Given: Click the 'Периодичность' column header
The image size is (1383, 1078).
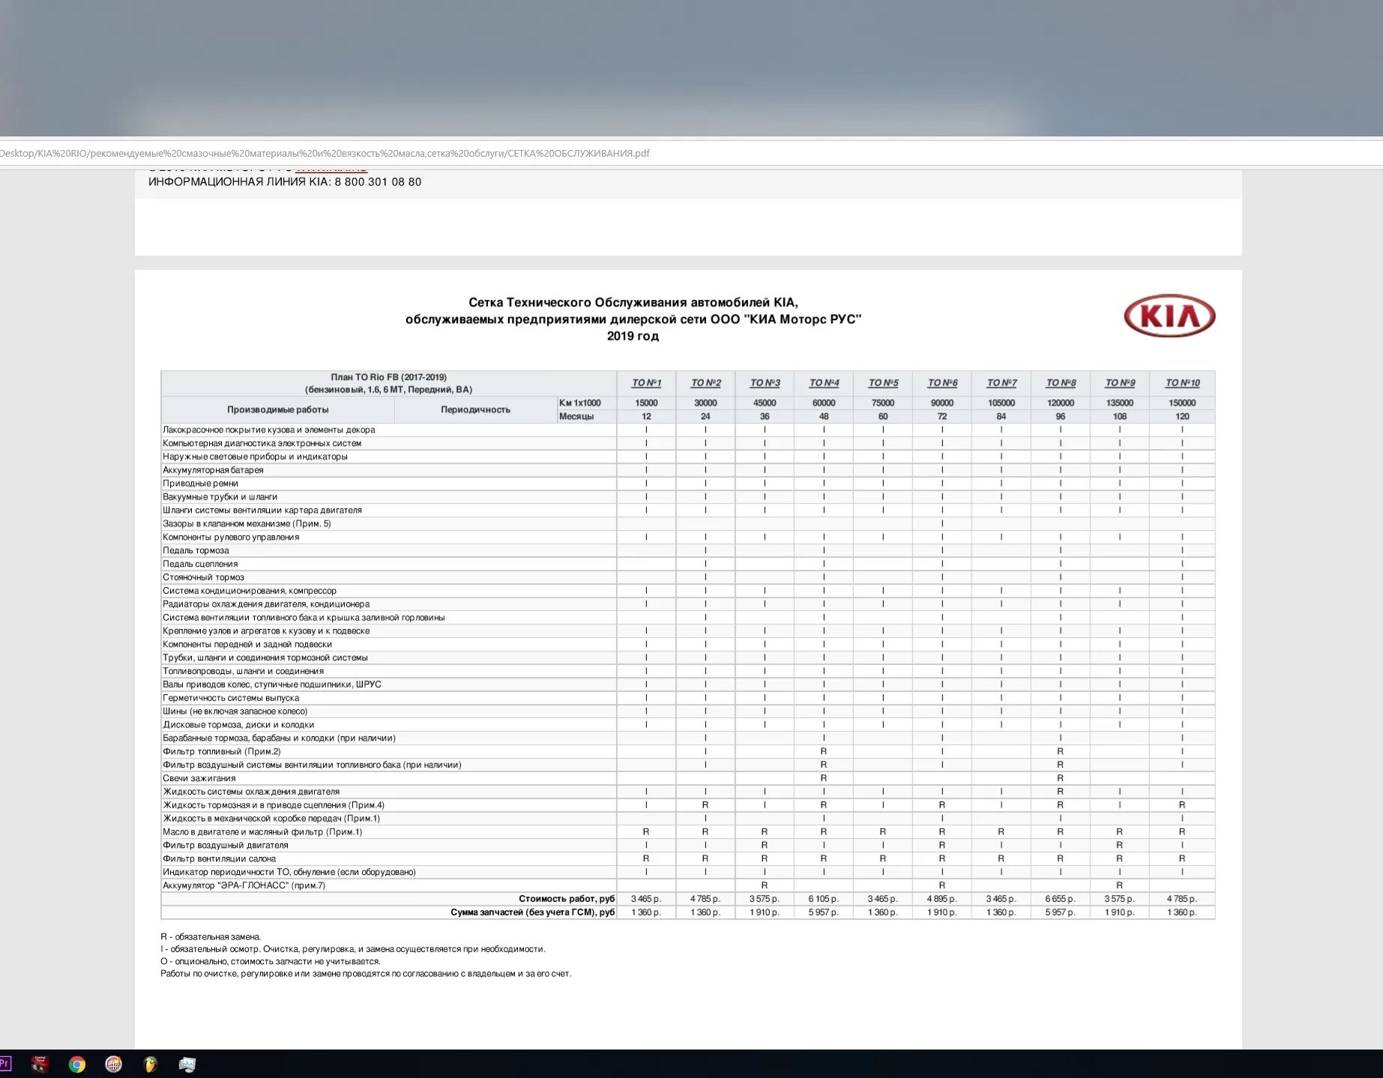Looking at the screenshot, I should click(475, 409).
